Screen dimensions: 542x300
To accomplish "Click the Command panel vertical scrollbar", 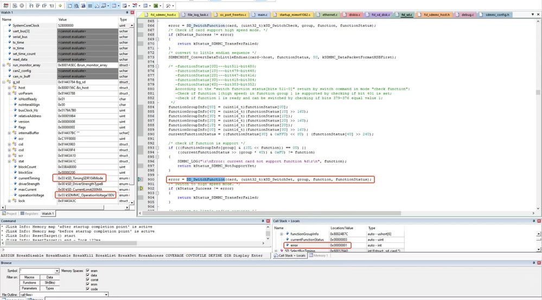I will [268, 234].
